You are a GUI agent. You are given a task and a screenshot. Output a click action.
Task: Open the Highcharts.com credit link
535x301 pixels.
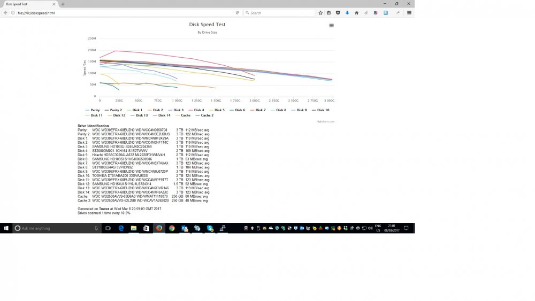pyautogui.click(x=325, y=121)
